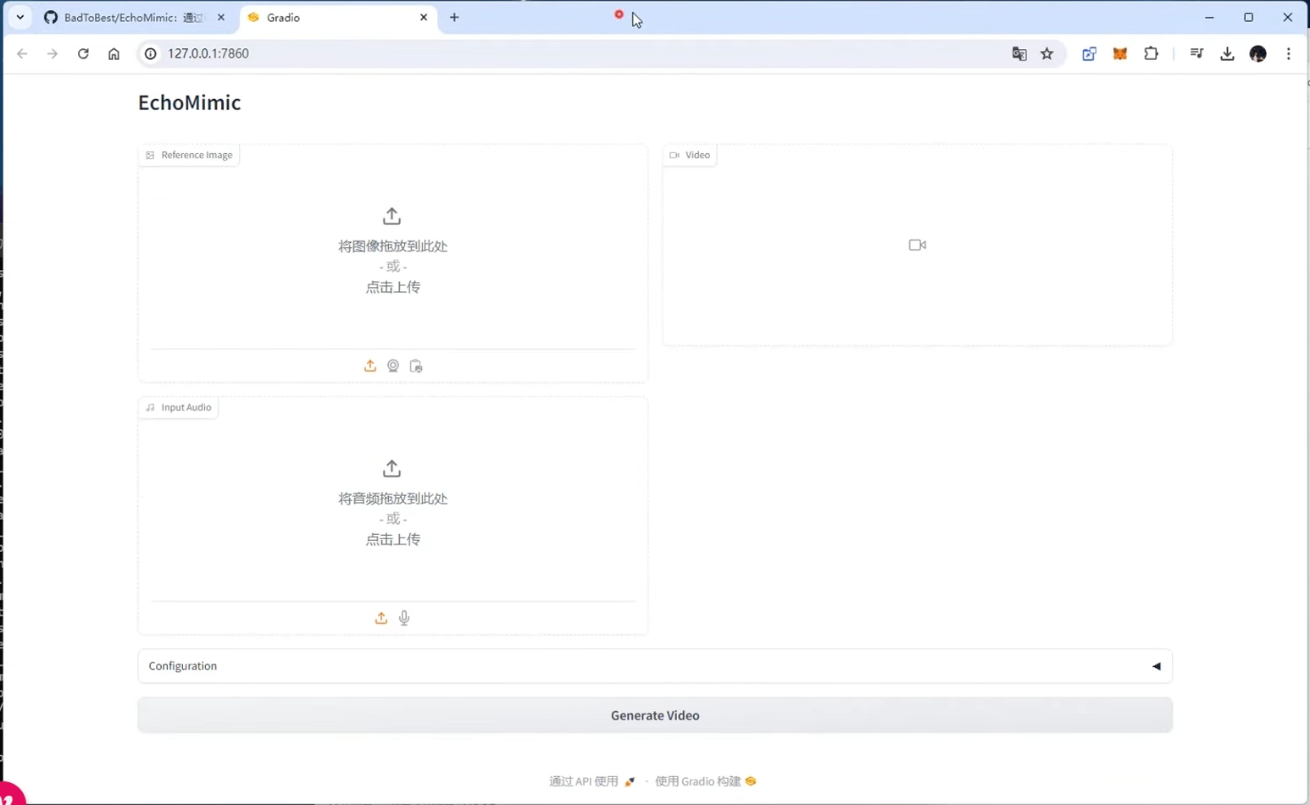Screen dimensions: 1310x805
Task: Click the browser extensions puzzle icon
Action: pyautogui.click(x=1152, y=53)
